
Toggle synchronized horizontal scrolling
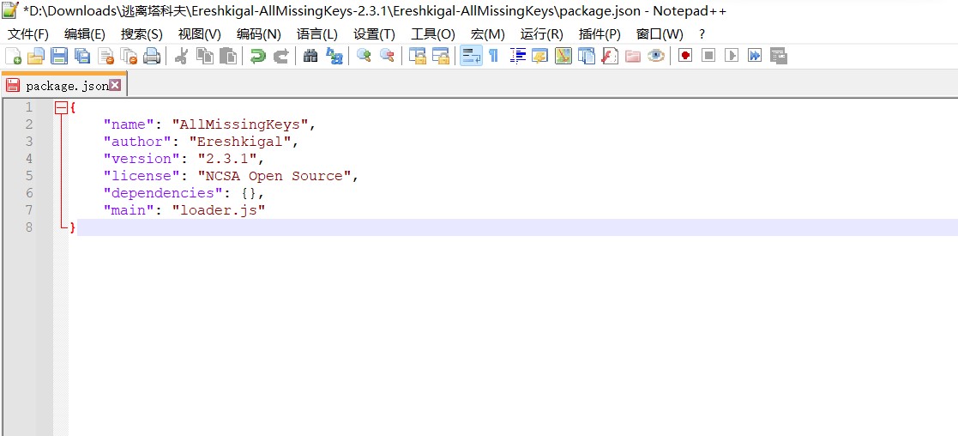[441, 57]
